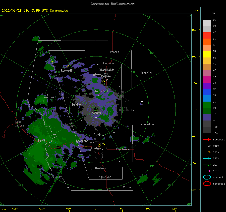Image resolution: width=226 pixels, height=212 pixels.
Task: Click the Ponoka city label
Action: pyautogui.click(x=115, y=52)
